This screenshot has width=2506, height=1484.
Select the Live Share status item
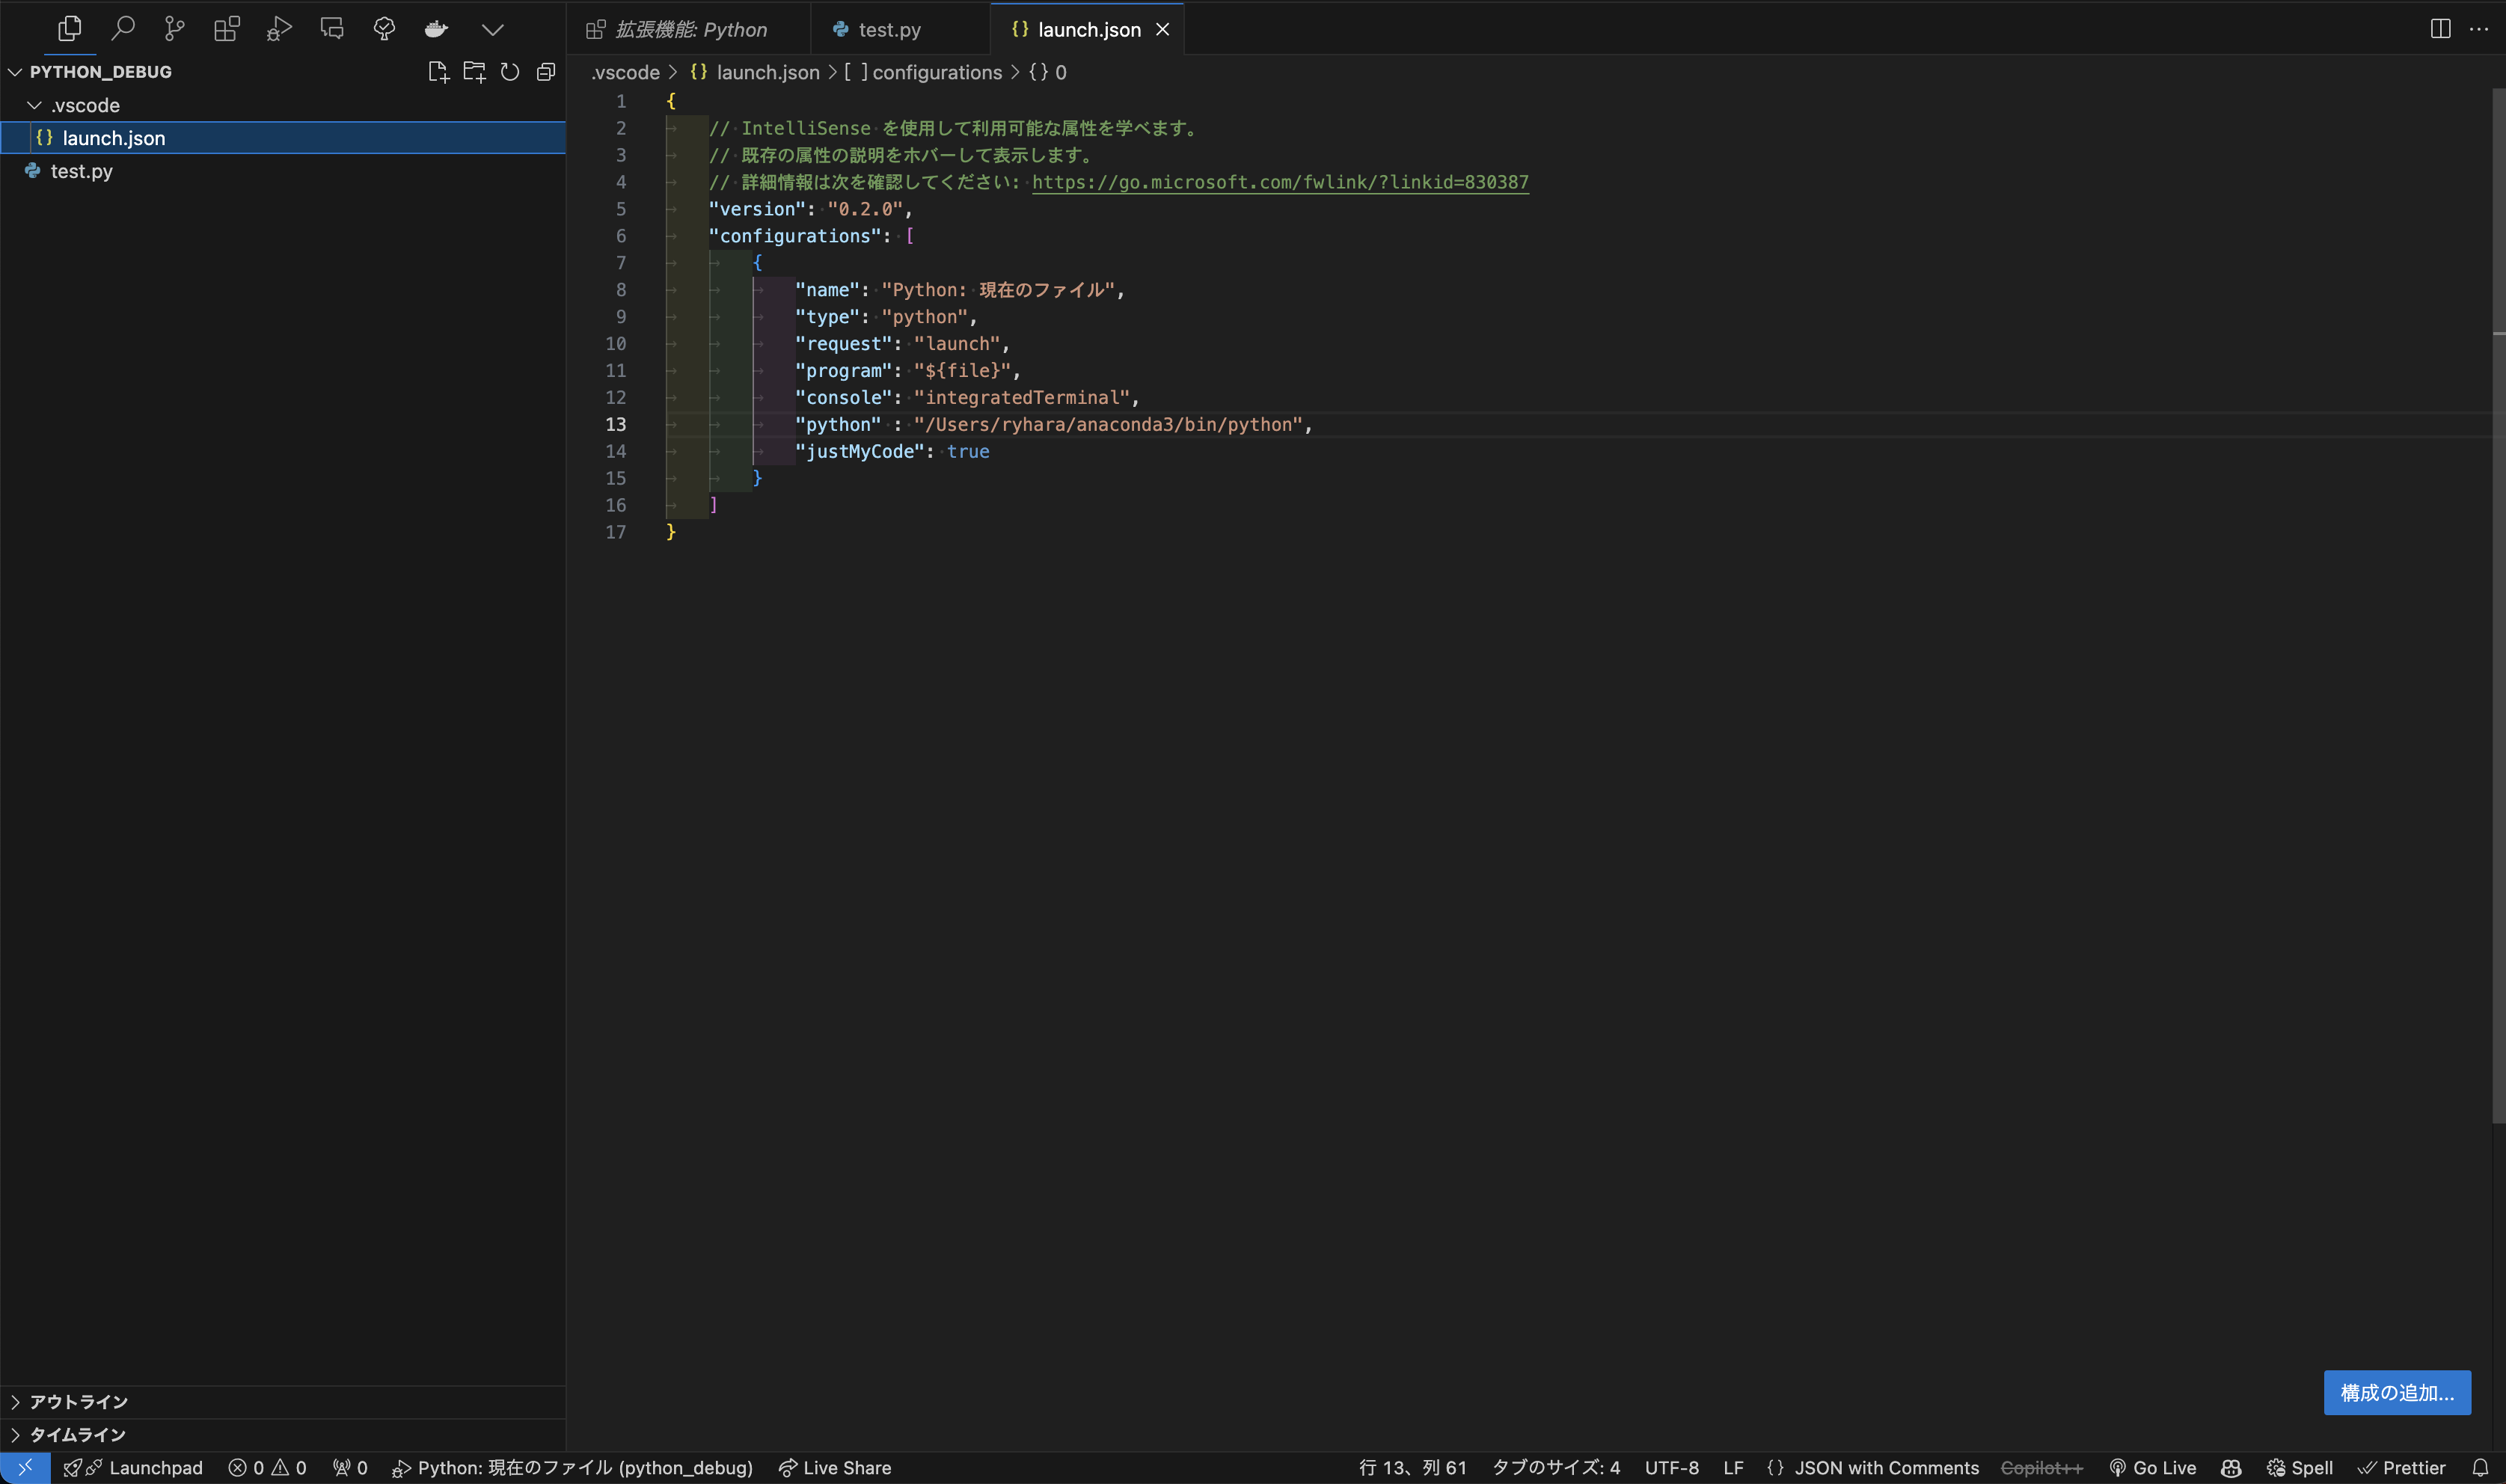(836, 1467)
